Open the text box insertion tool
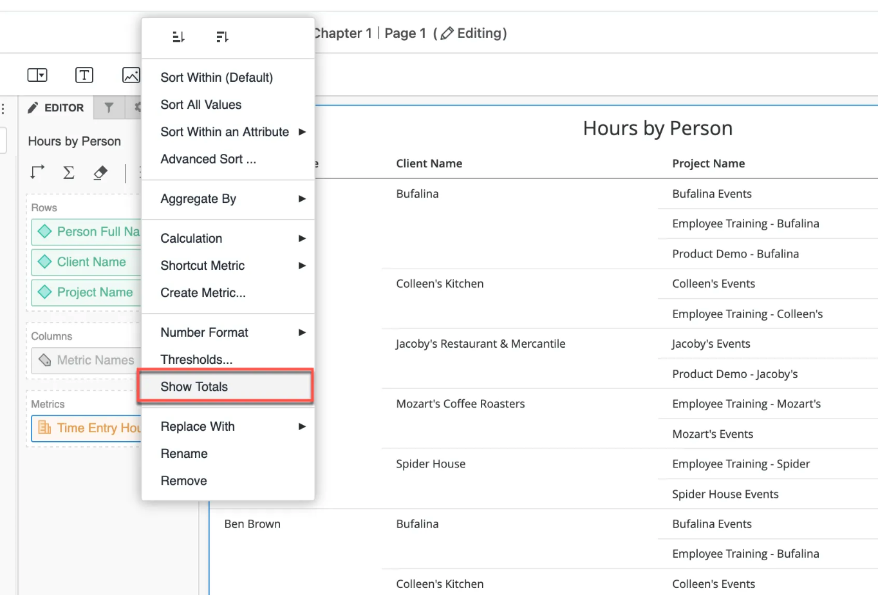The width and height of the screenshot is (878, 595). (84, 75)
